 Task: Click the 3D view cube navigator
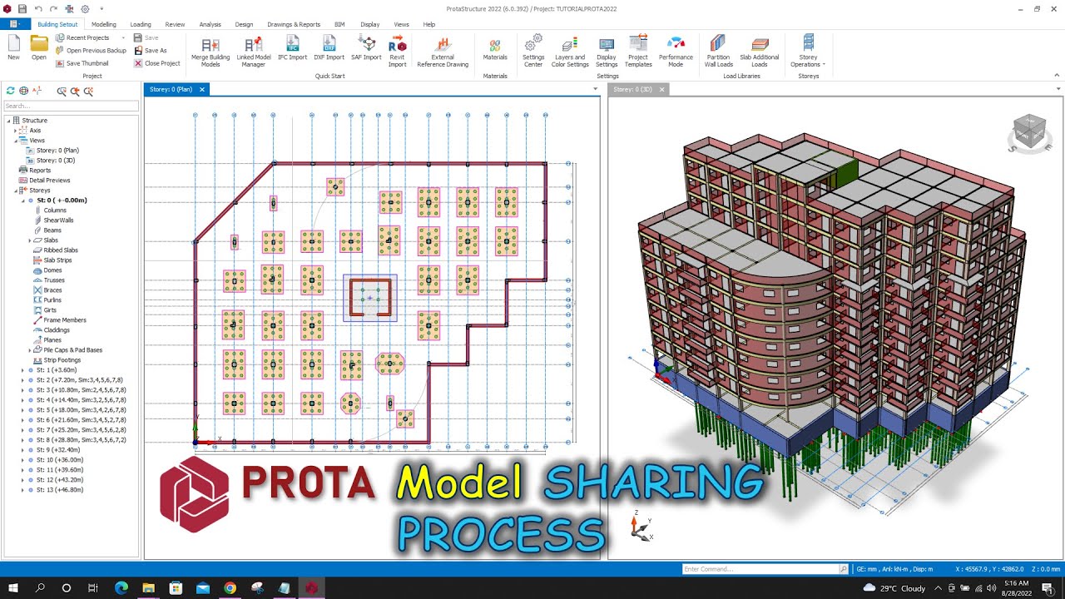pyautogui.click(x=1030, y=133)
